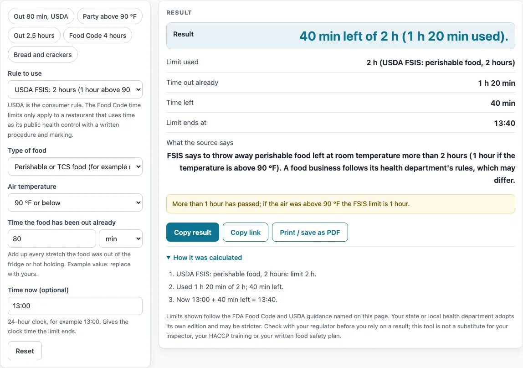Select the headline '40 min left of 2 h' result
523x368 pixels.
[404, 36]
